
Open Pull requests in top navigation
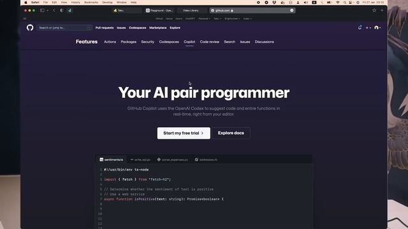coord(105,28)
